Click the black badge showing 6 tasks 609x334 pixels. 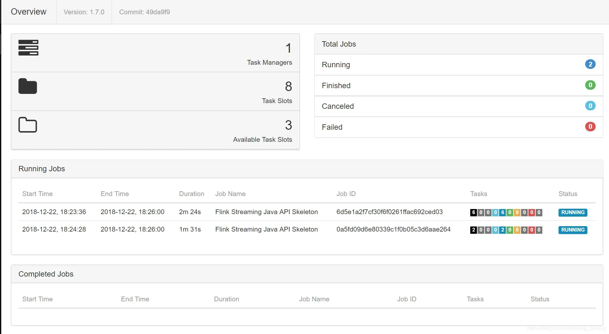(473, 212)
